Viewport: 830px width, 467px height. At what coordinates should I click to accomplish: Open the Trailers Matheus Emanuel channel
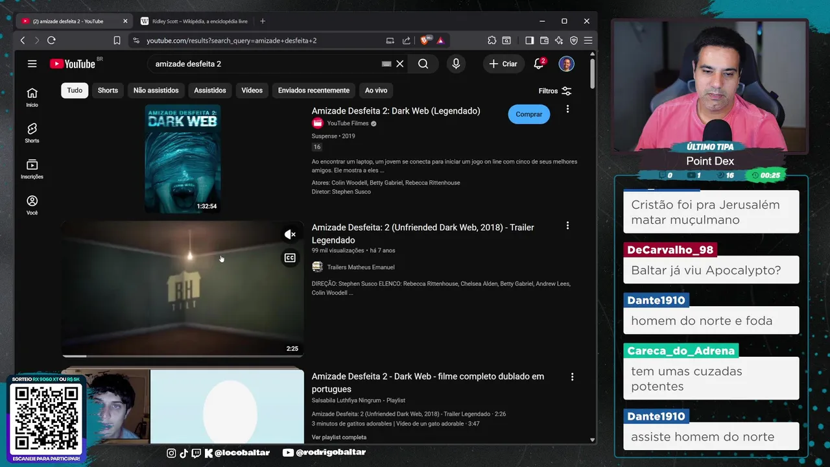pos(361,267)
